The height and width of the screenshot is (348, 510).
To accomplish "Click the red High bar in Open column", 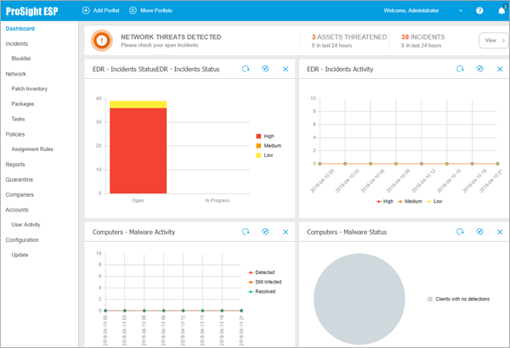I will pyautogui.click(x=139, y=151).
